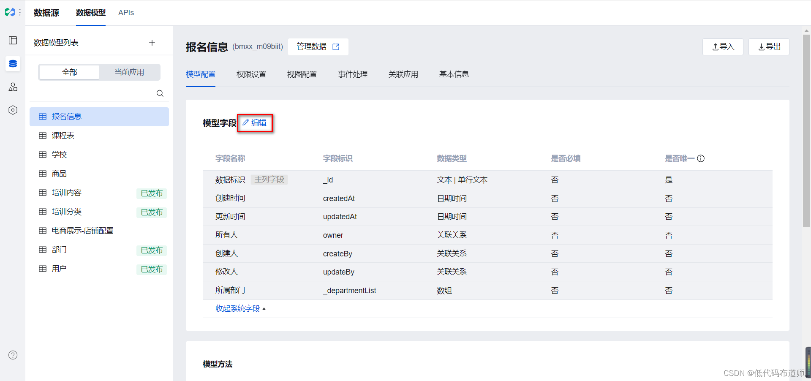Select 课程表 in the model list
The image size is (811, 381).
(99, 136)
